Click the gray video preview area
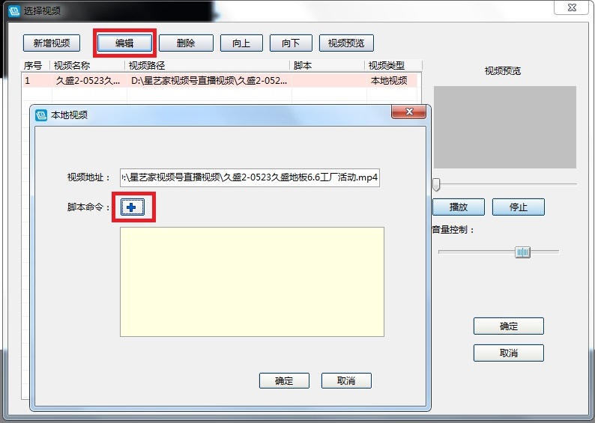The image size is (595, 423). 504,127
